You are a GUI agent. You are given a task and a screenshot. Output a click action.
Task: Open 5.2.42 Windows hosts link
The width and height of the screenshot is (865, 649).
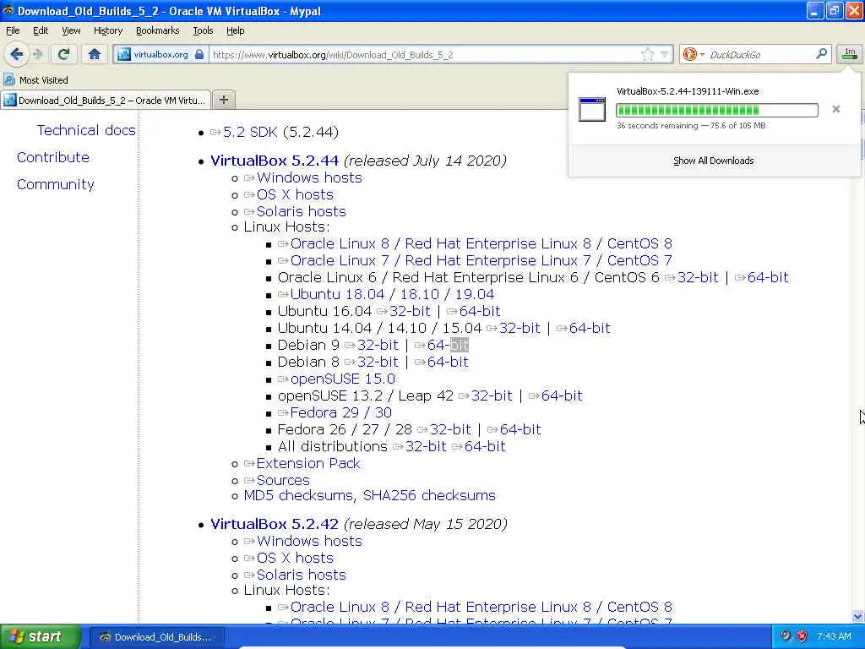pos(309,542)
